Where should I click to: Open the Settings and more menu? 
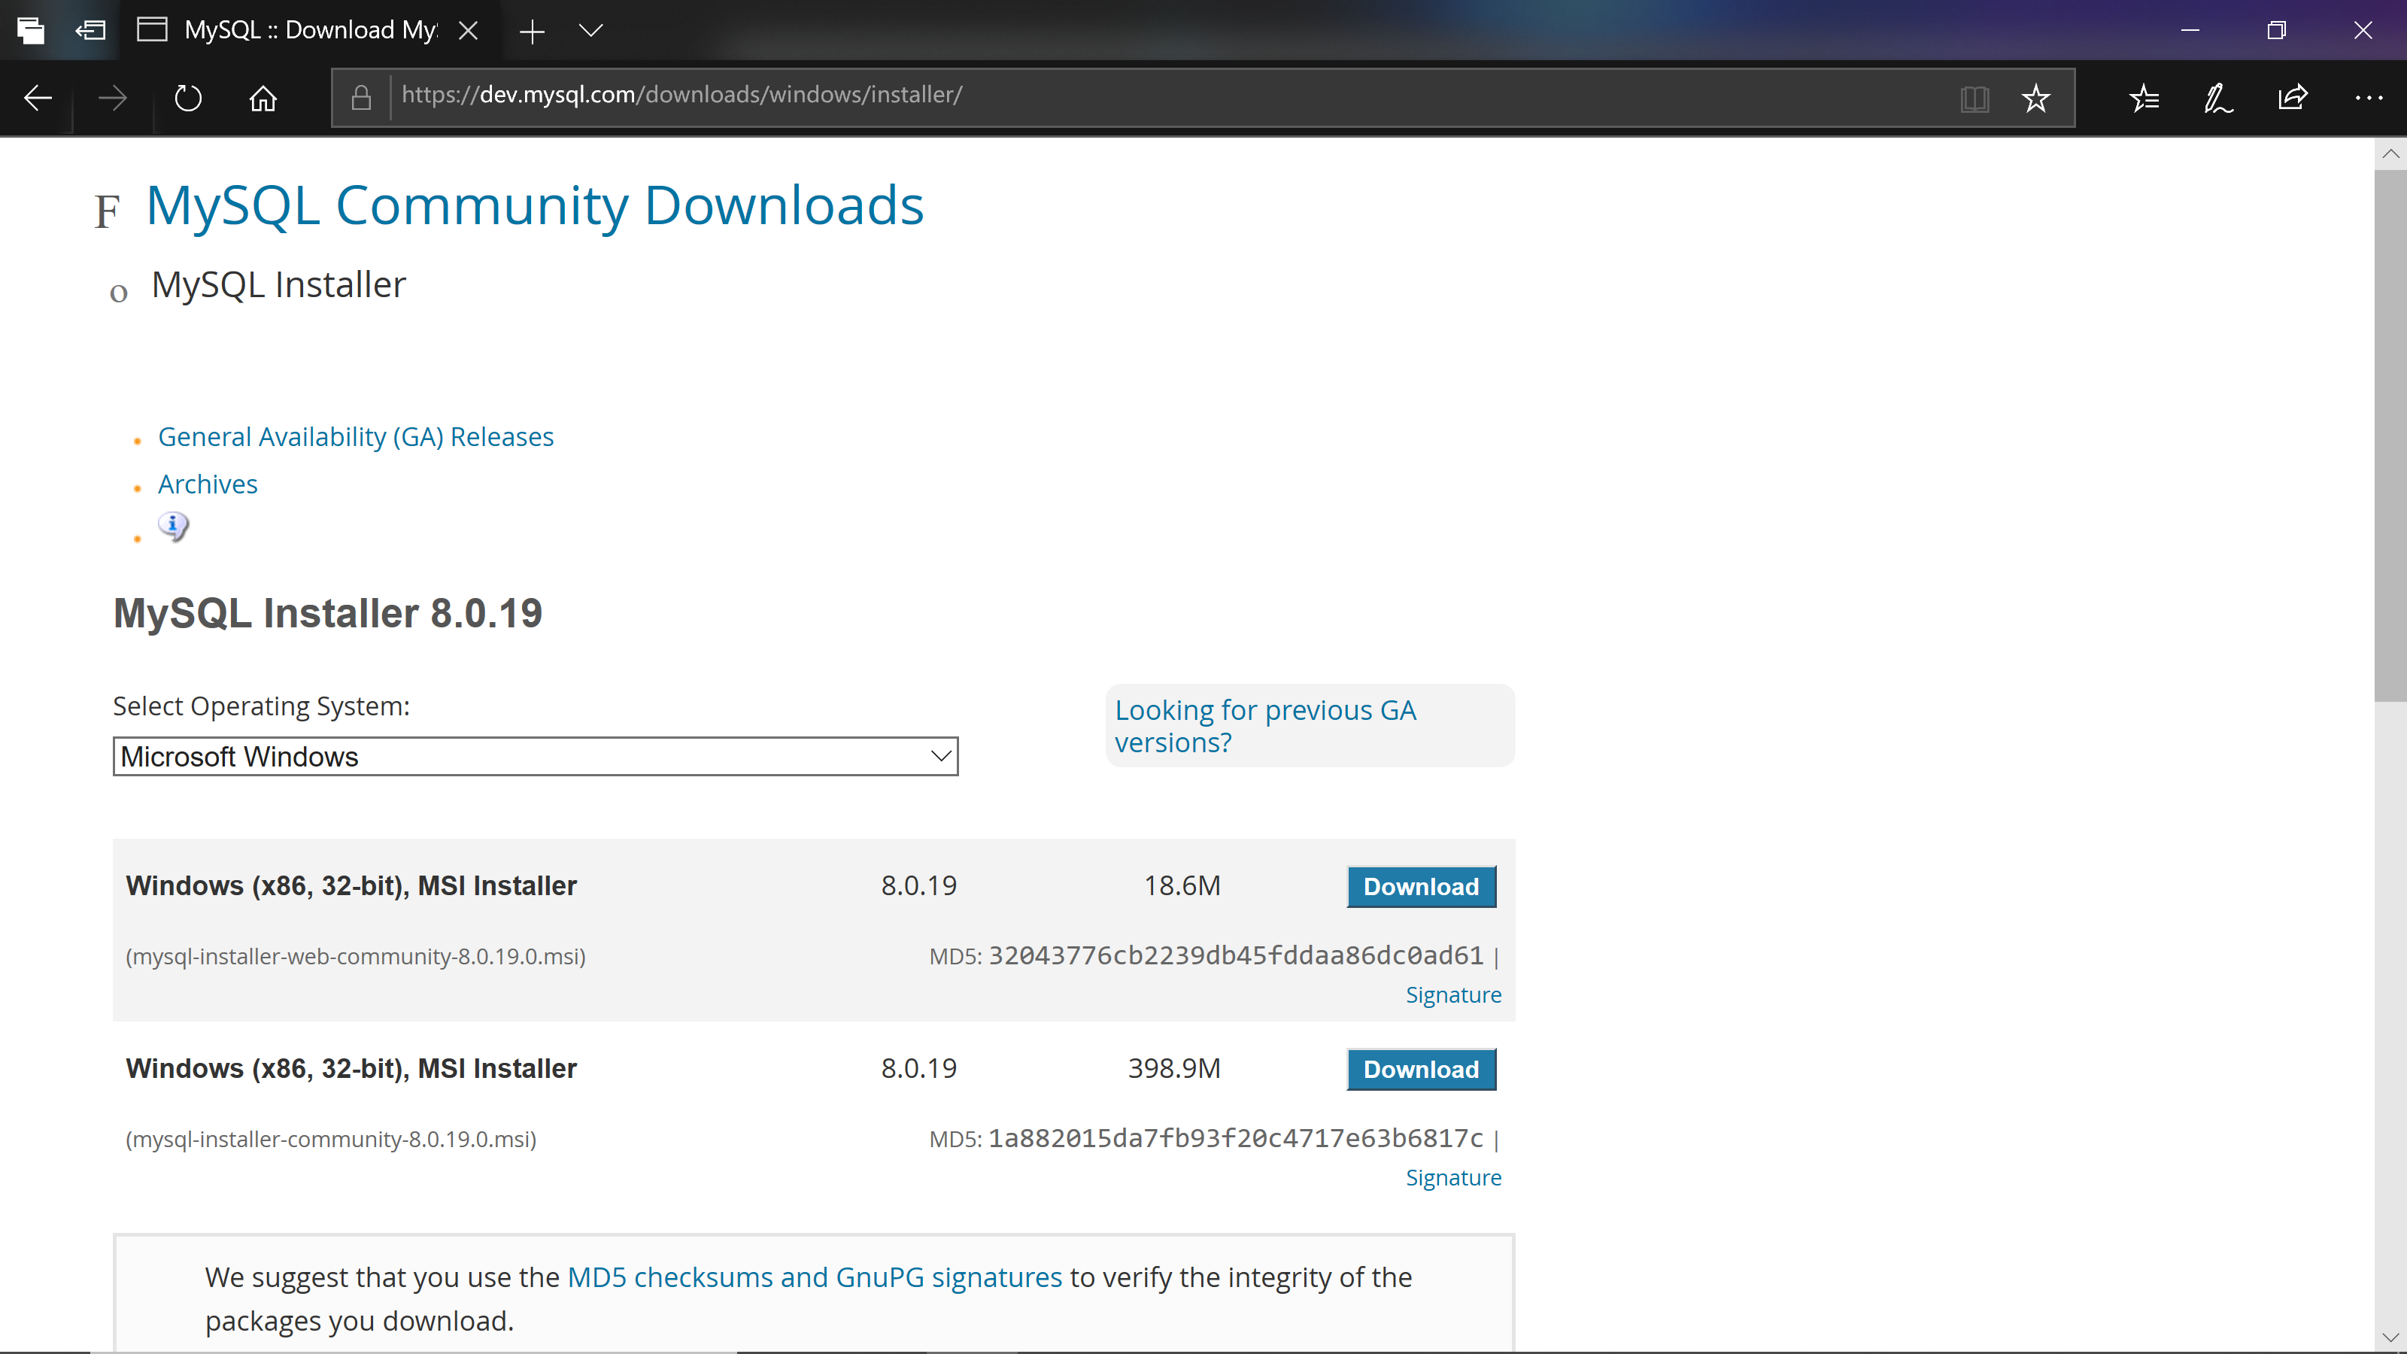pos(2369,97)
